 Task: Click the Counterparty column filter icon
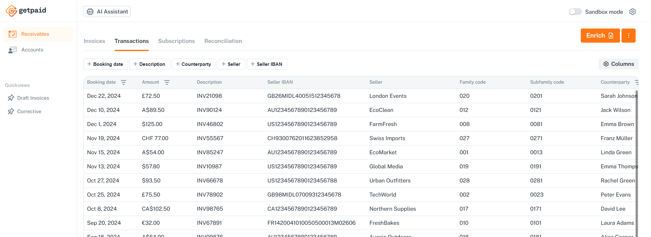[637, 82]
